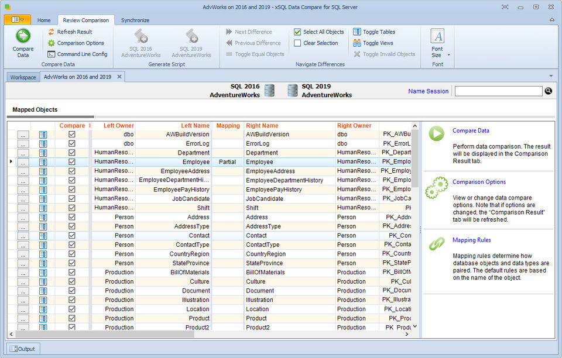Image resolution: width=562 pixels, height=358 pixels.
Task: Click Toggle Equal Objects
Action: tap(255, 54)
